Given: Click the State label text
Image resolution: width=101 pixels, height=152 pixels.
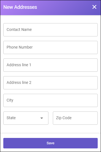Looking at the screenshot, I should click(11, 118).
